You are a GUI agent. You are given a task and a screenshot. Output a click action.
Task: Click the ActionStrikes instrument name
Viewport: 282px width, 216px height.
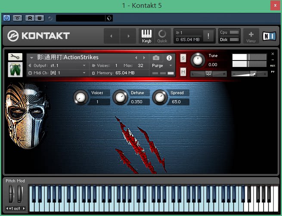click(x=68, y=57)
